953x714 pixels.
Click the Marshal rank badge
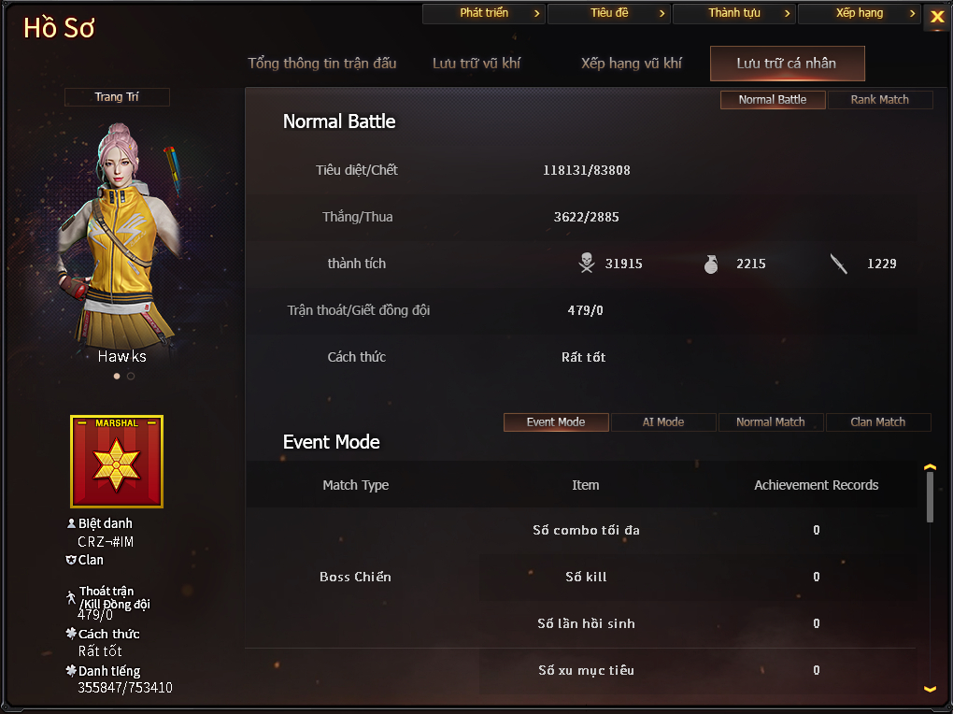click(x=117, y=461)
